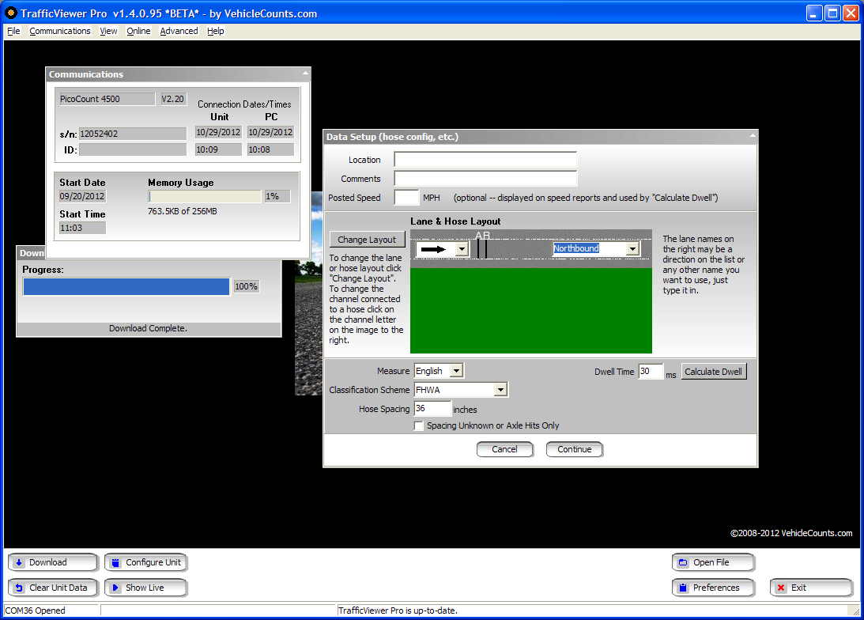Click the PicoCount 4500 device name field
The height and width of the screenshot is (620, 864).
[x=107, y=99]
